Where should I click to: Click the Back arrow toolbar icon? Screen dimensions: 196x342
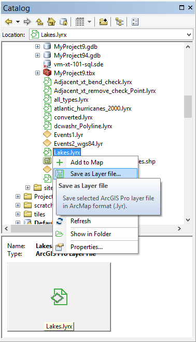[x=9, y=22]
